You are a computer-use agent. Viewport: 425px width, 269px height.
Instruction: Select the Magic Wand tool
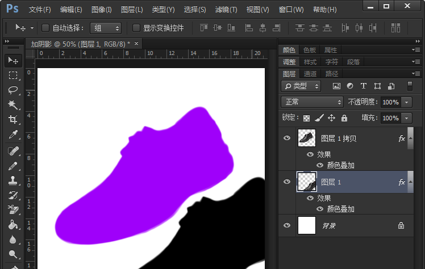click(x=13, y=105)
